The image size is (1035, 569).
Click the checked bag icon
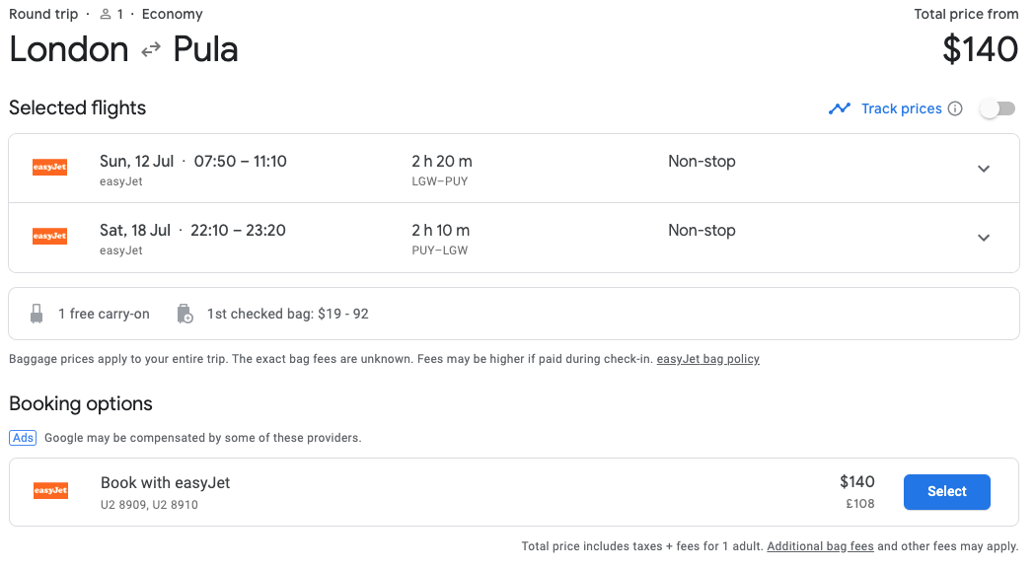pyautogui.click(x=185, y=314)
